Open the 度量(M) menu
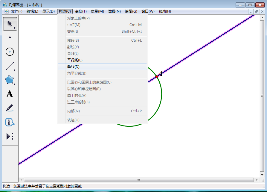The image size is (267, 192). (x=97, y=11)
